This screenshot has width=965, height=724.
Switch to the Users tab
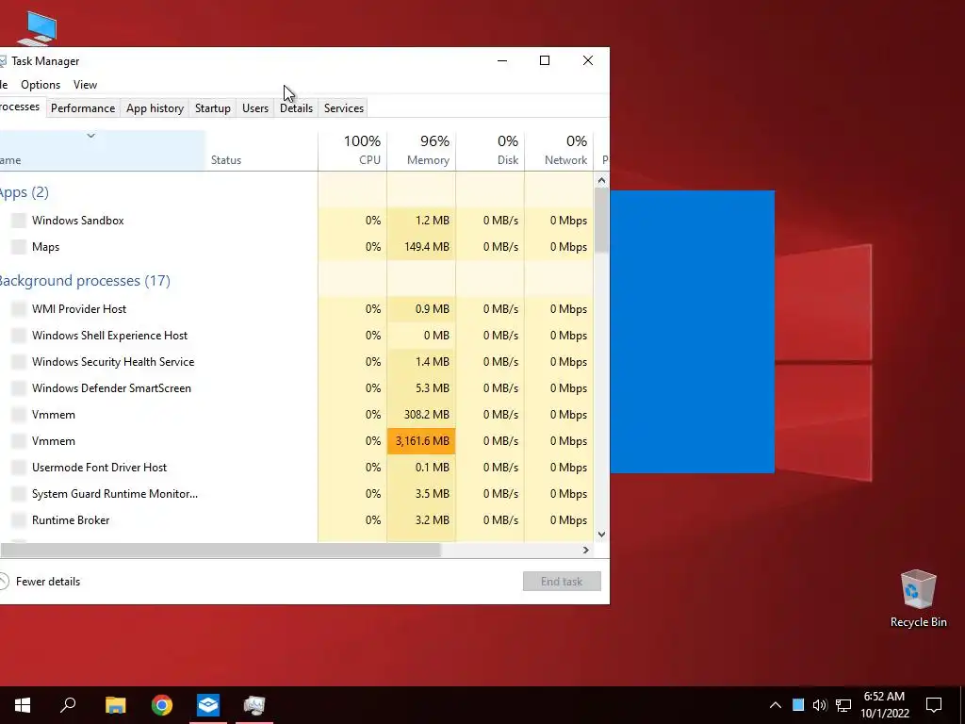coord(254,108)
